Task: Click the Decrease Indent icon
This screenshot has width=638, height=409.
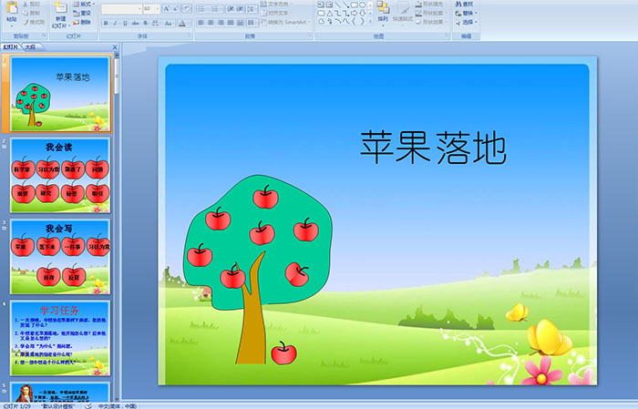Action: [x=231, y=8]
